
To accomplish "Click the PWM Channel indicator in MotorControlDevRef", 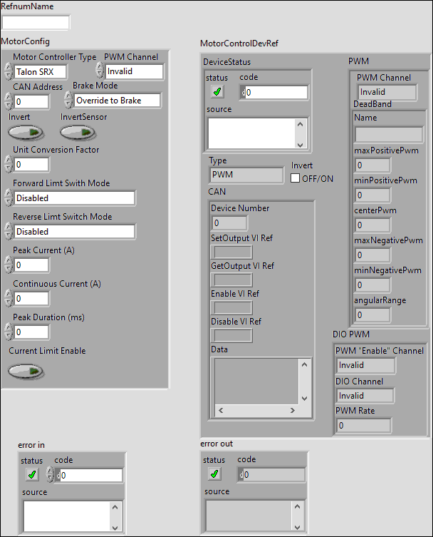I will click(x=387, y=92).
